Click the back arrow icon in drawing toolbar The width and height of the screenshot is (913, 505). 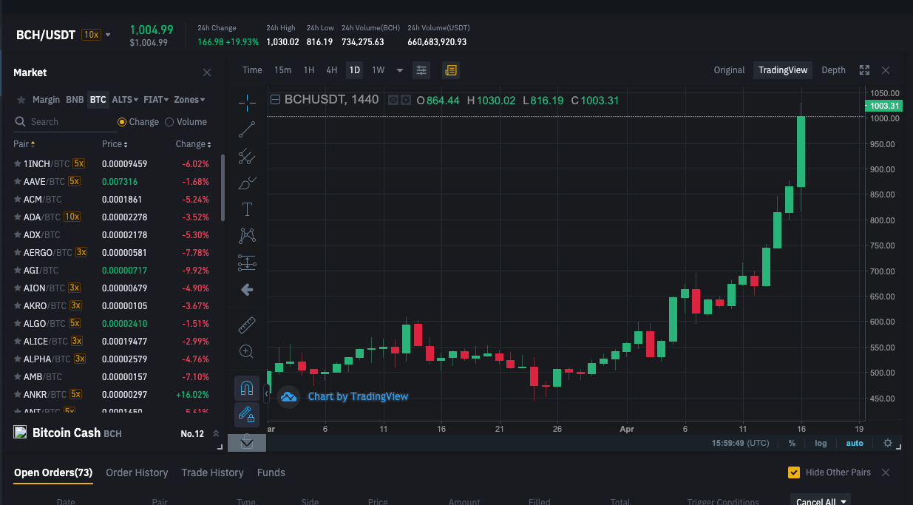pyautogui.click(x=247, y=289)
